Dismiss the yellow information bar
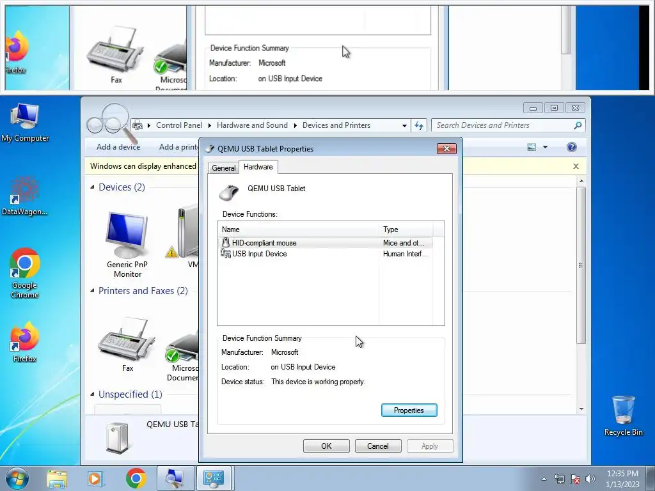Image resolution: width=655 pixels, height=491 pixels. 576,166
